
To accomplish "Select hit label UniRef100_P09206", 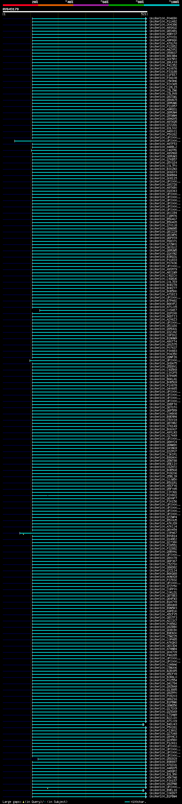I will 163,473.
